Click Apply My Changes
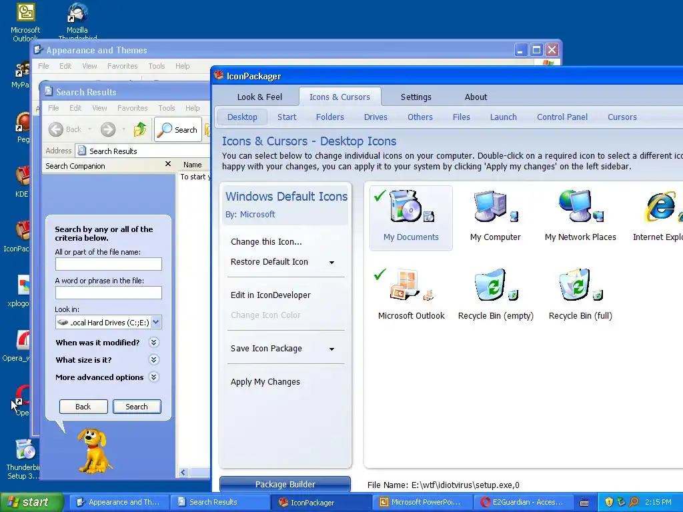This screenshot has width=683, height=512. (265, 382)
